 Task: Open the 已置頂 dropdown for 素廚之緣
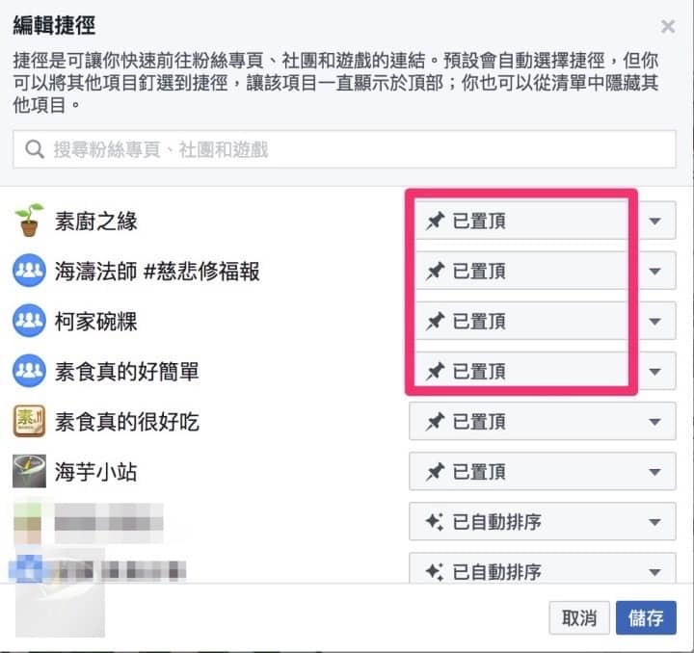pos(542,222)
